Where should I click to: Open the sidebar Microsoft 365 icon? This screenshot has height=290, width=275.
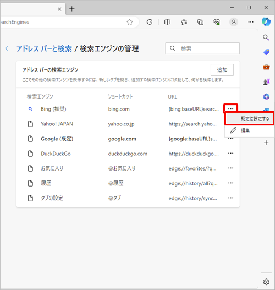coord(266,96)
